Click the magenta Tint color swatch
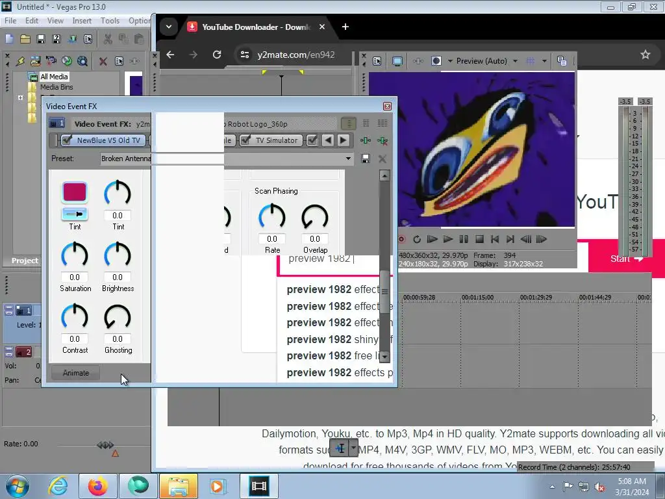 coord(75,192)
